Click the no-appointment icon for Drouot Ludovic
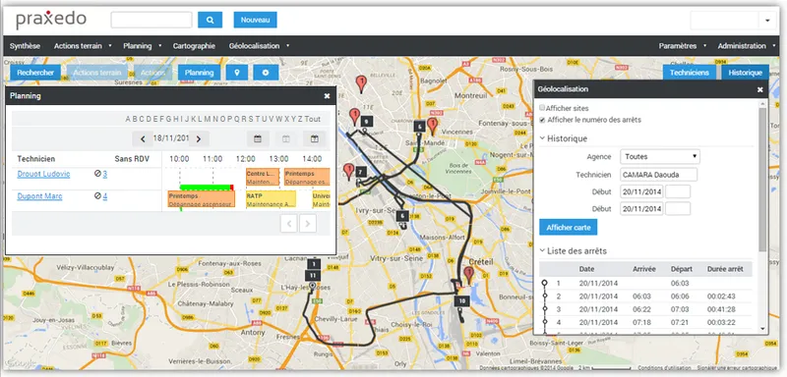Image resolution: width=787 pixels, height=377 pixels. pyautogui.click(x=97, y=174)
